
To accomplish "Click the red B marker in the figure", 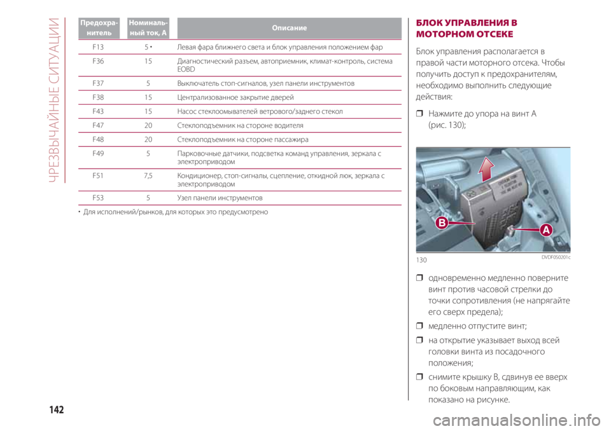I will (442, 222).
